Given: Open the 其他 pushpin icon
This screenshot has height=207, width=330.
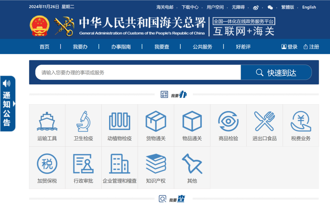Looking at the screenshot, I should 192,164.
